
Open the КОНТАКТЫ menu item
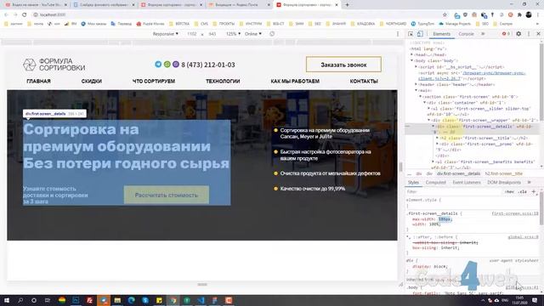click(364, 82)
